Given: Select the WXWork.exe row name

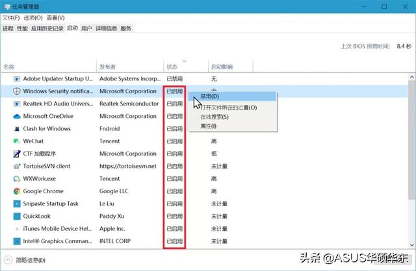Looking at the screenshot, I should pyautogui.click(x=39, y=179).
